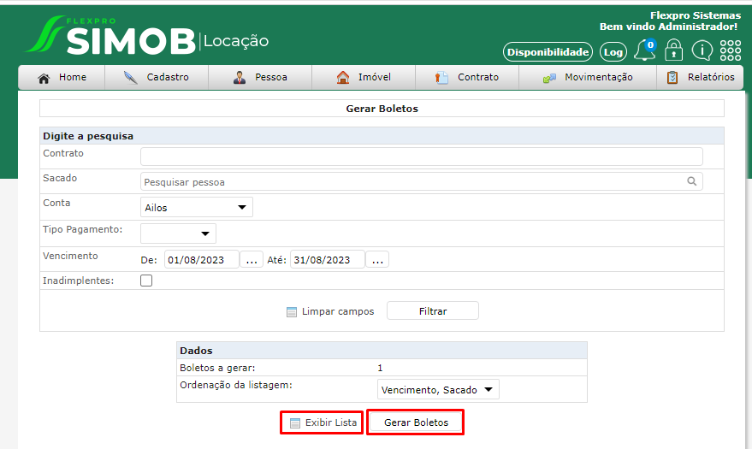Click the Log button

coord(613,52)
